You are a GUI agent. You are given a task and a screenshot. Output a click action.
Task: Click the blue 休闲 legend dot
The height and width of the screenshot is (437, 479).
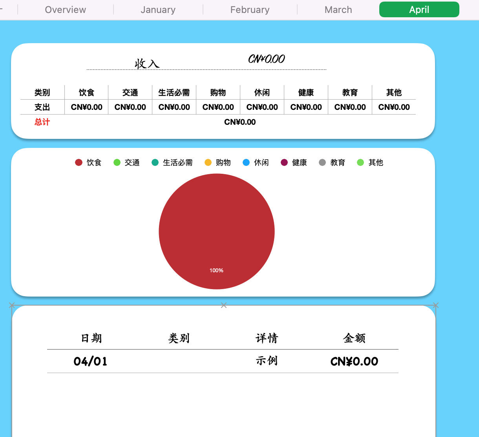[246, 162]
